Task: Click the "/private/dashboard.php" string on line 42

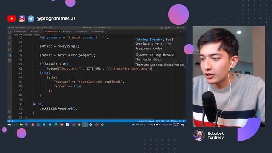Action: tap(128, 68)
